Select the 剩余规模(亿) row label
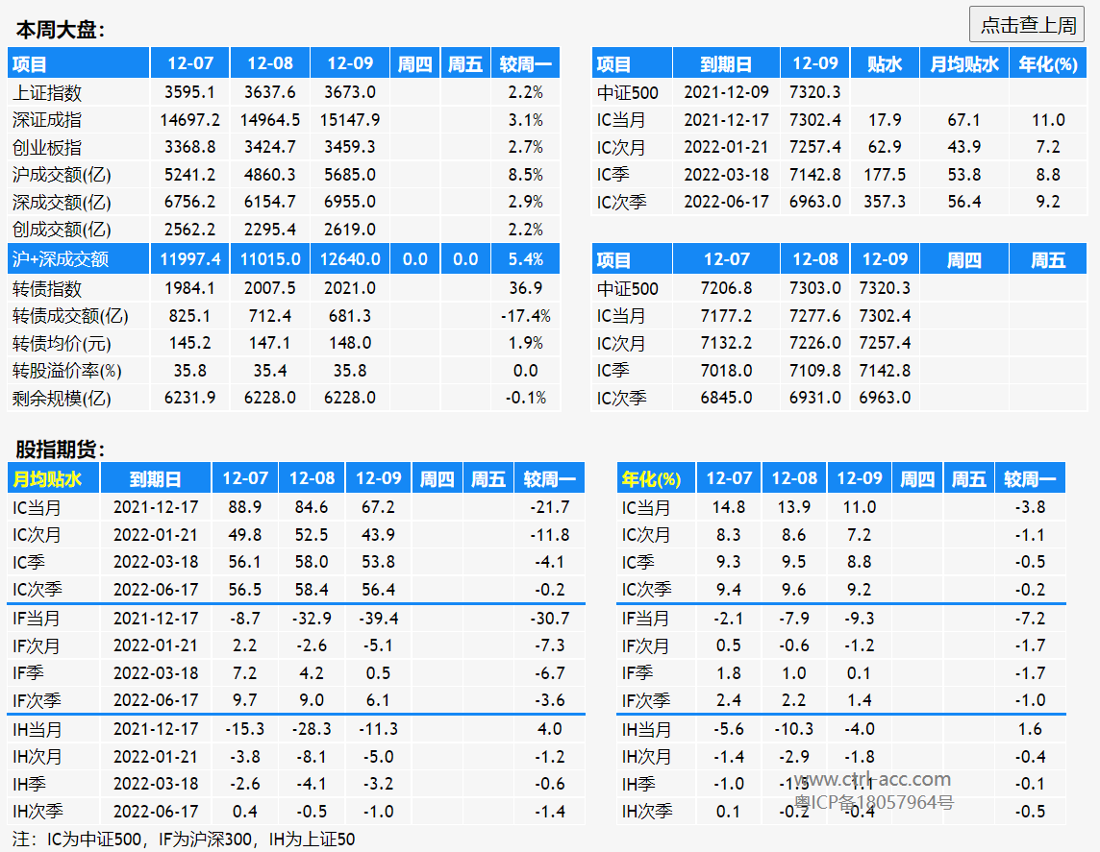Viewport: 1100px width, 852px height. point(62,398)
